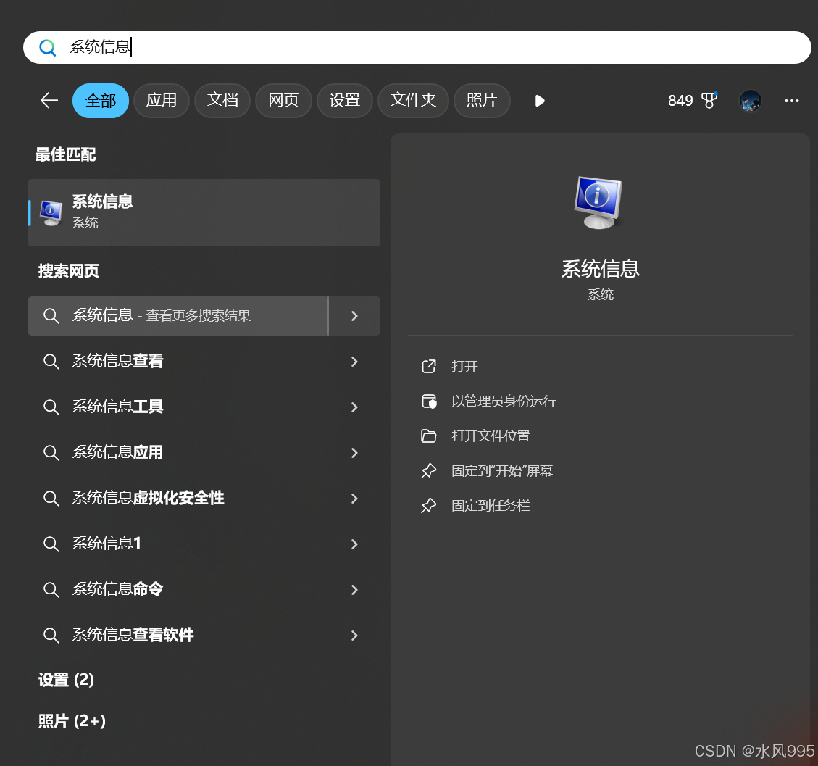
Task: Choose 打开文件位置
Action: 491,436
